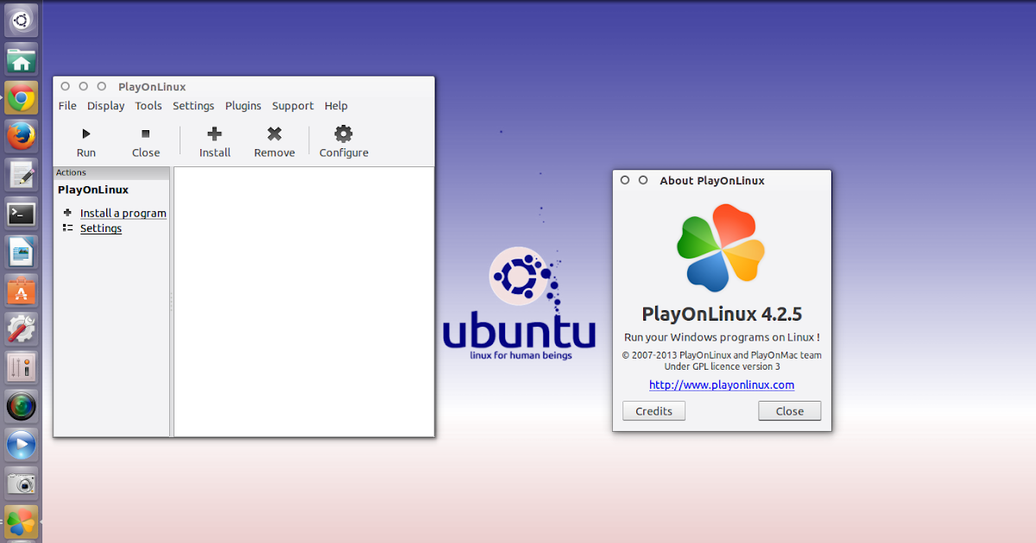Open the blue media player dock icon
1036x543 pixels.
(21, 444)
